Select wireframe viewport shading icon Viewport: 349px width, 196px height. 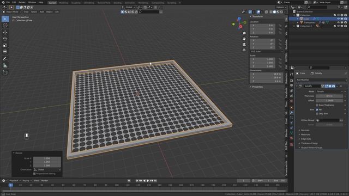click(x=271, y=12)
